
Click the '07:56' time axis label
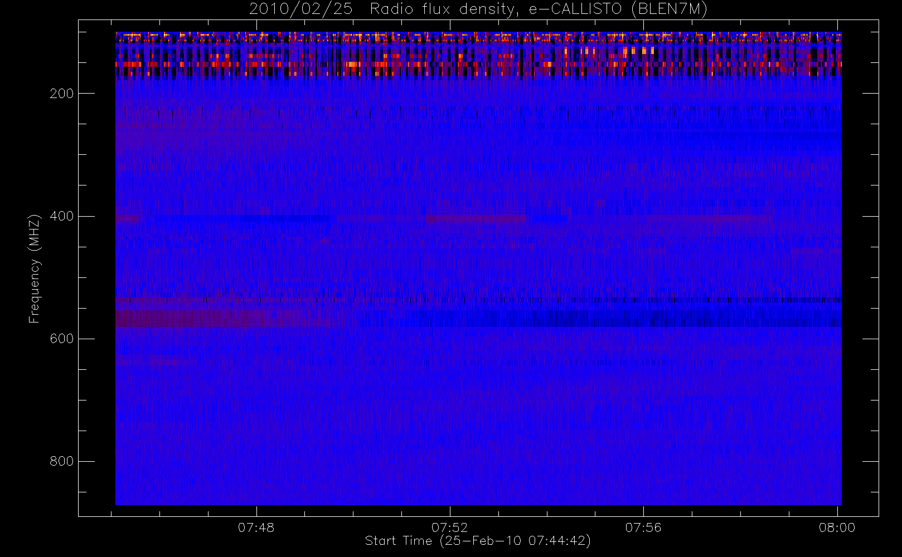(643, 527)
